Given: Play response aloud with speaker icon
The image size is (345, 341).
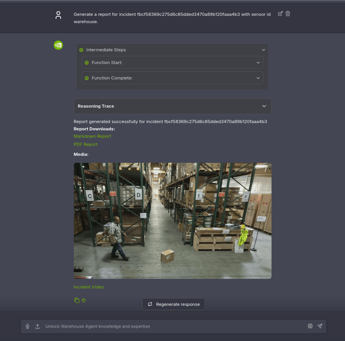Looking at the screenshot, I should point(84,300).
